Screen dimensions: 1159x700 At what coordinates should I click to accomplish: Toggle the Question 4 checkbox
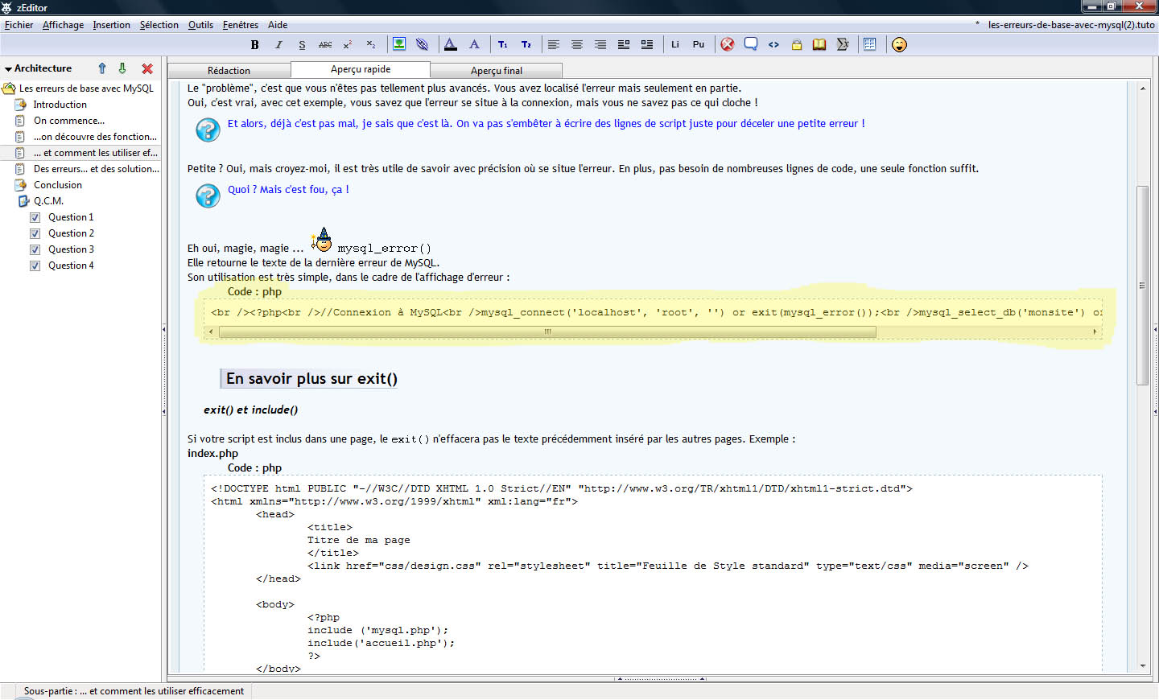tap(35, 266)
